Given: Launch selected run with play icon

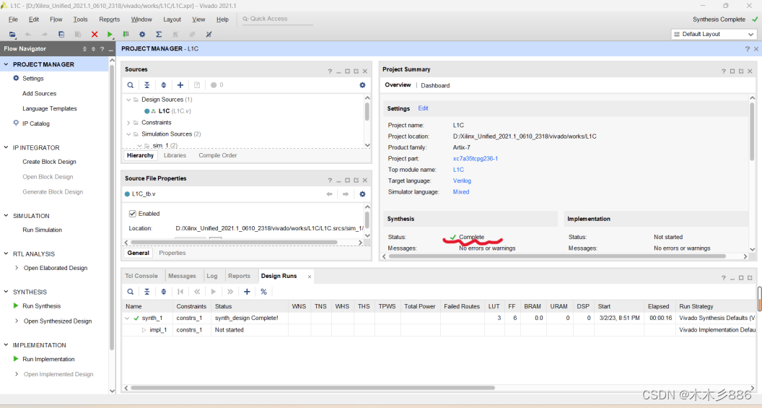Looking at the screenshot, I should [x=214, y=292].
